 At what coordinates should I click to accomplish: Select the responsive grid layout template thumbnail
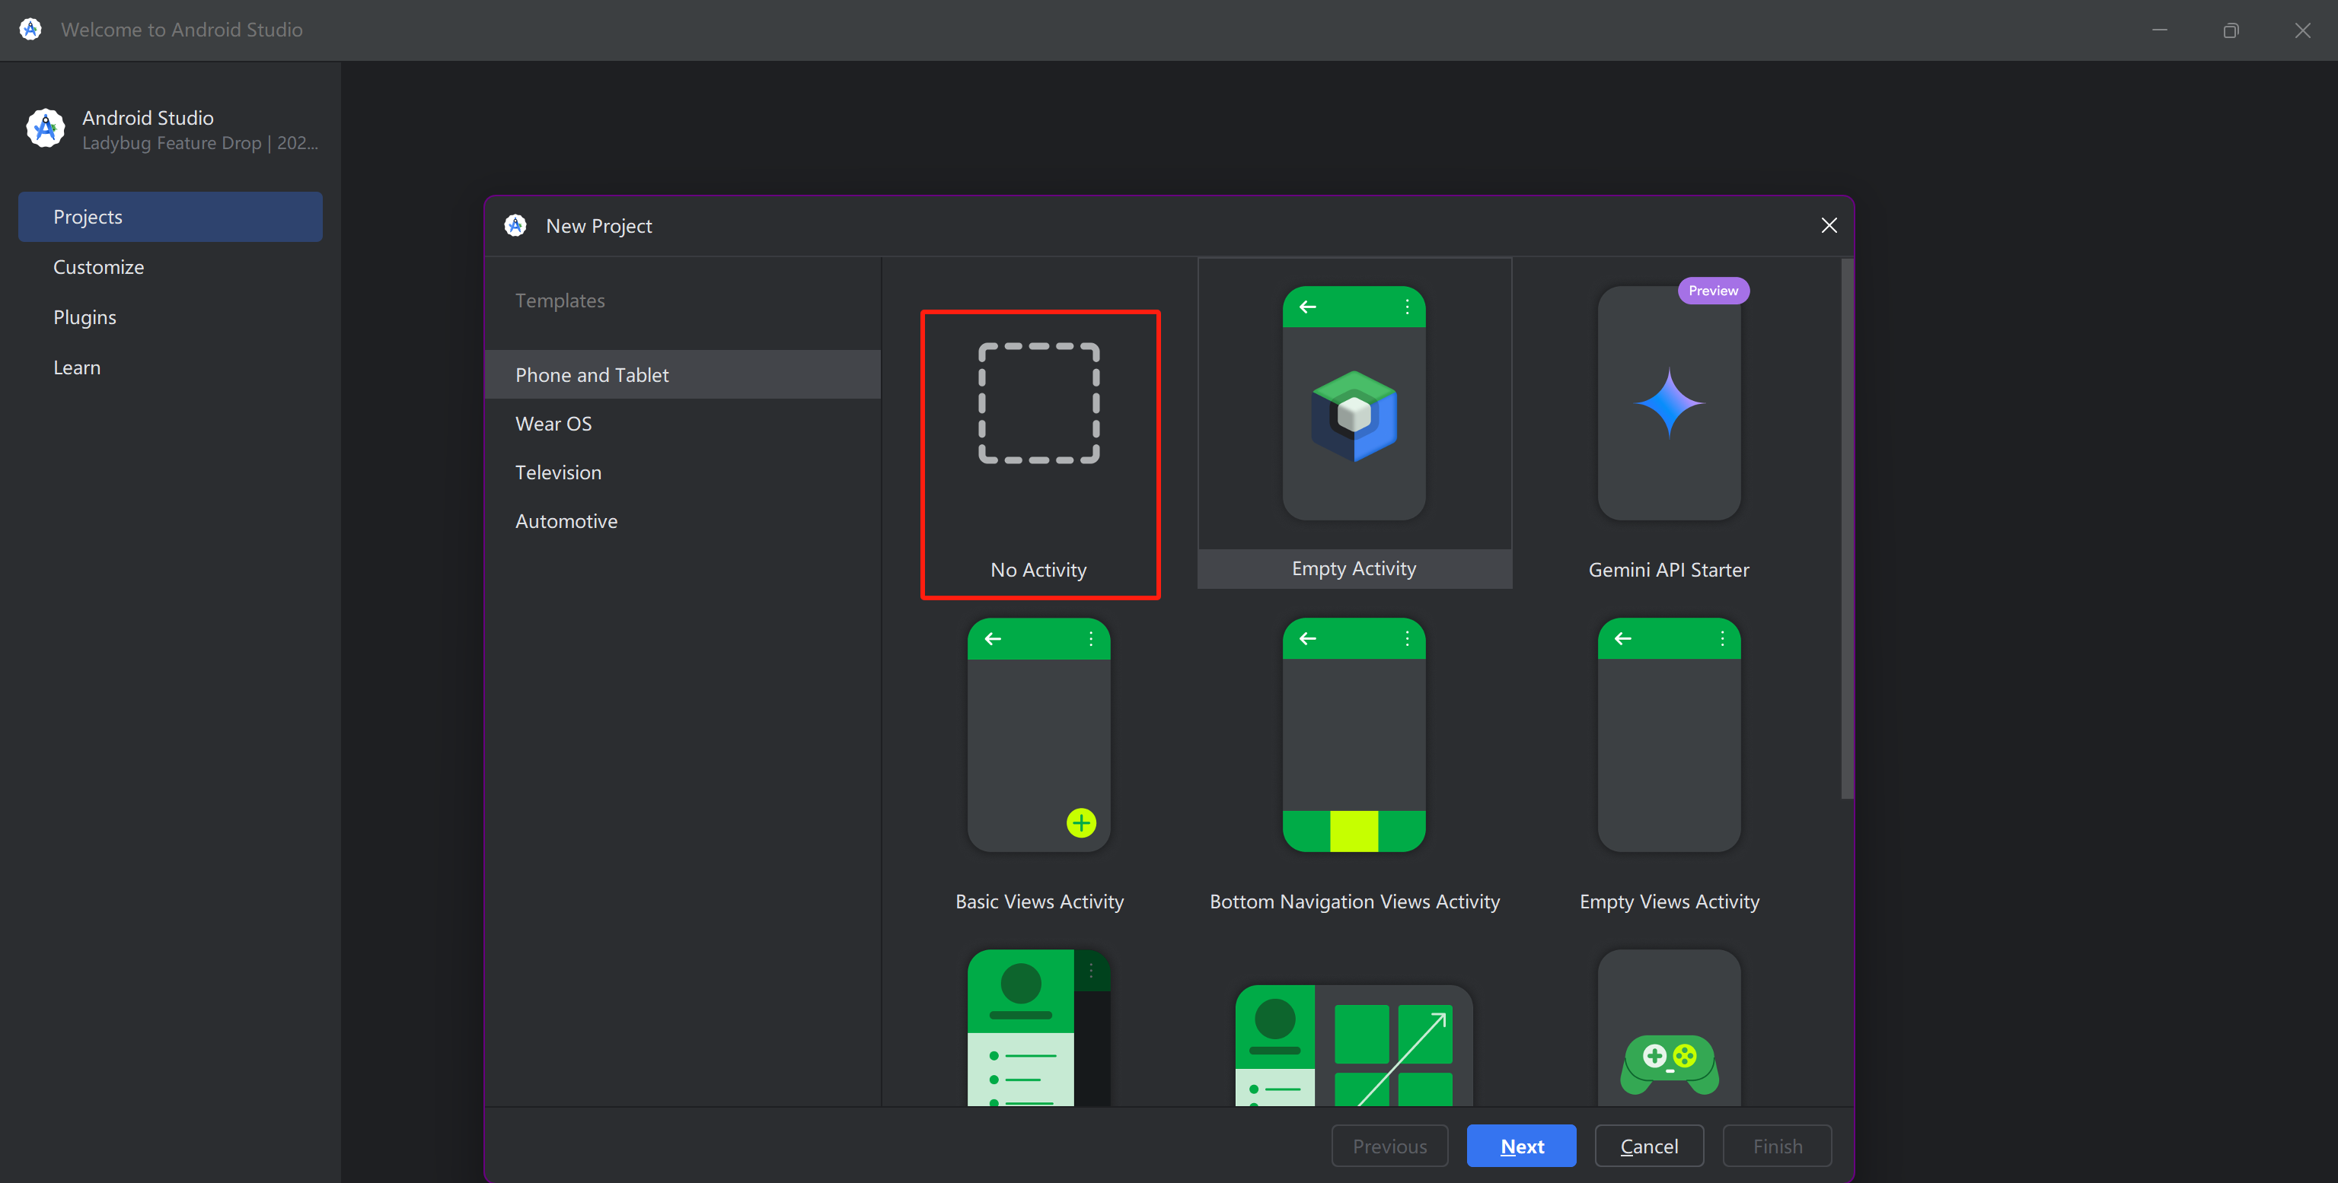pos(1354,1045)
